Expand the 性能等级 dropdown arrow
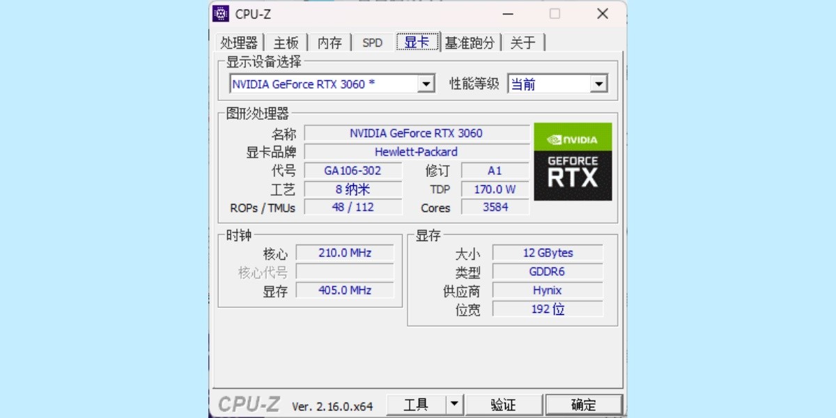 click(x=598, y=84)
